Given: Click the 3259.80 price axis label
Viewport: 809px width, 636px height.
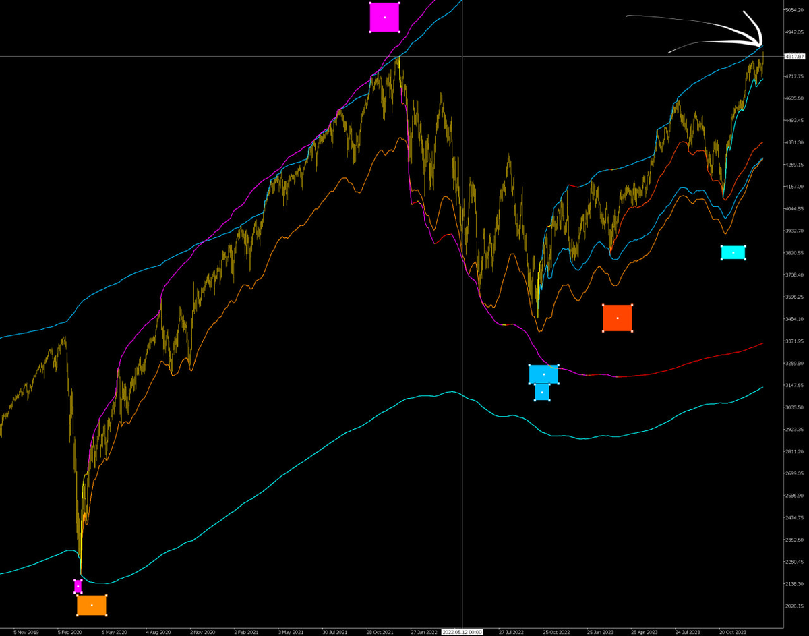Looking at the screenshot, I should coord(796,363).
